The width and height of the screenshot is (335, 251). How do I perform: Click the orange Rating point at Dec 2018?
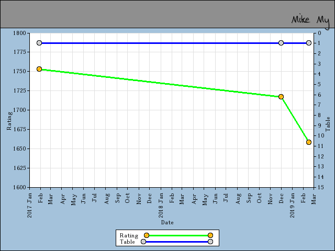pyautogui.click(x=281, y=97)
